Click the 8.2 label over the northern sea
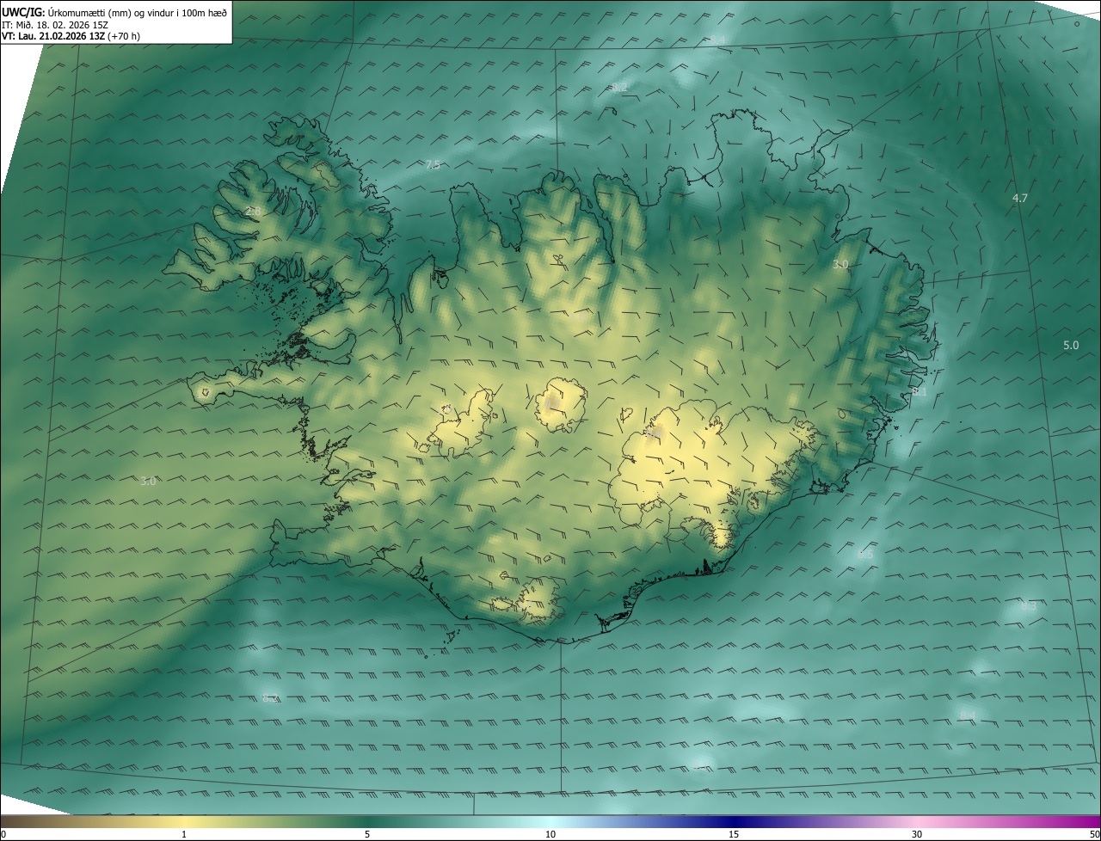1101x841 pixels. point(619,88)
